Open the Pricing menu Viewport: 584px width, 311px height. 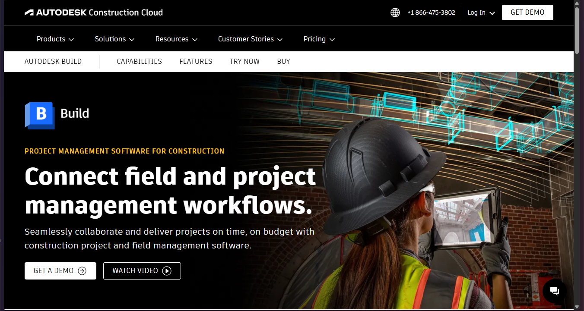[319, 39]
